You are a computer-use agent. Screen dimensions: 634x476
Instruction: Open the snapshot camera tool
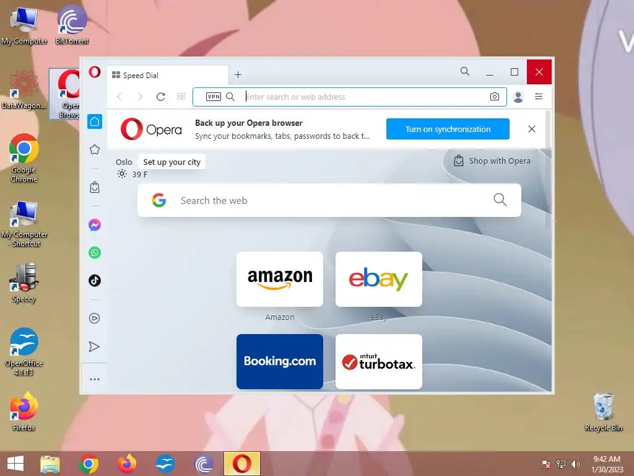495,96
